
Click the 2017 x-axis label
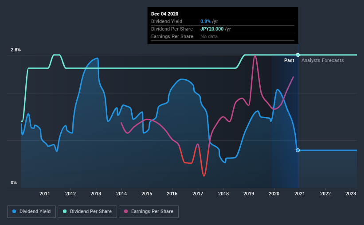coord(198,194)
